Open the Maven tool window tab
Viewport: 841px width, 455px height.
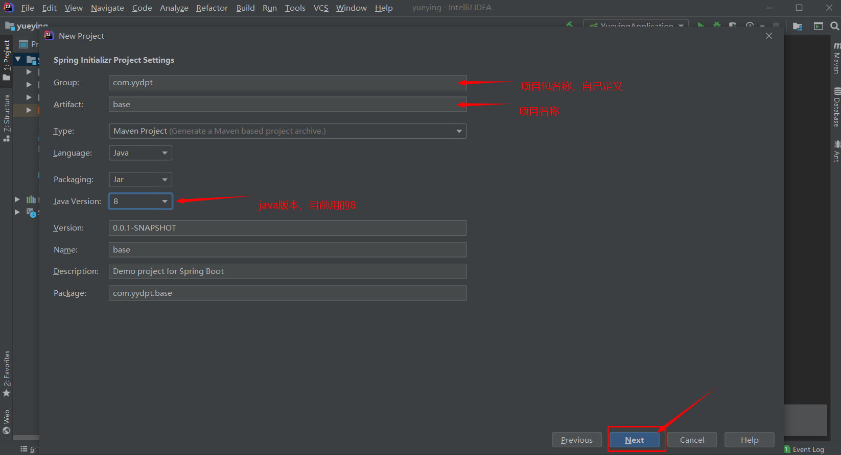coord(836,58)
